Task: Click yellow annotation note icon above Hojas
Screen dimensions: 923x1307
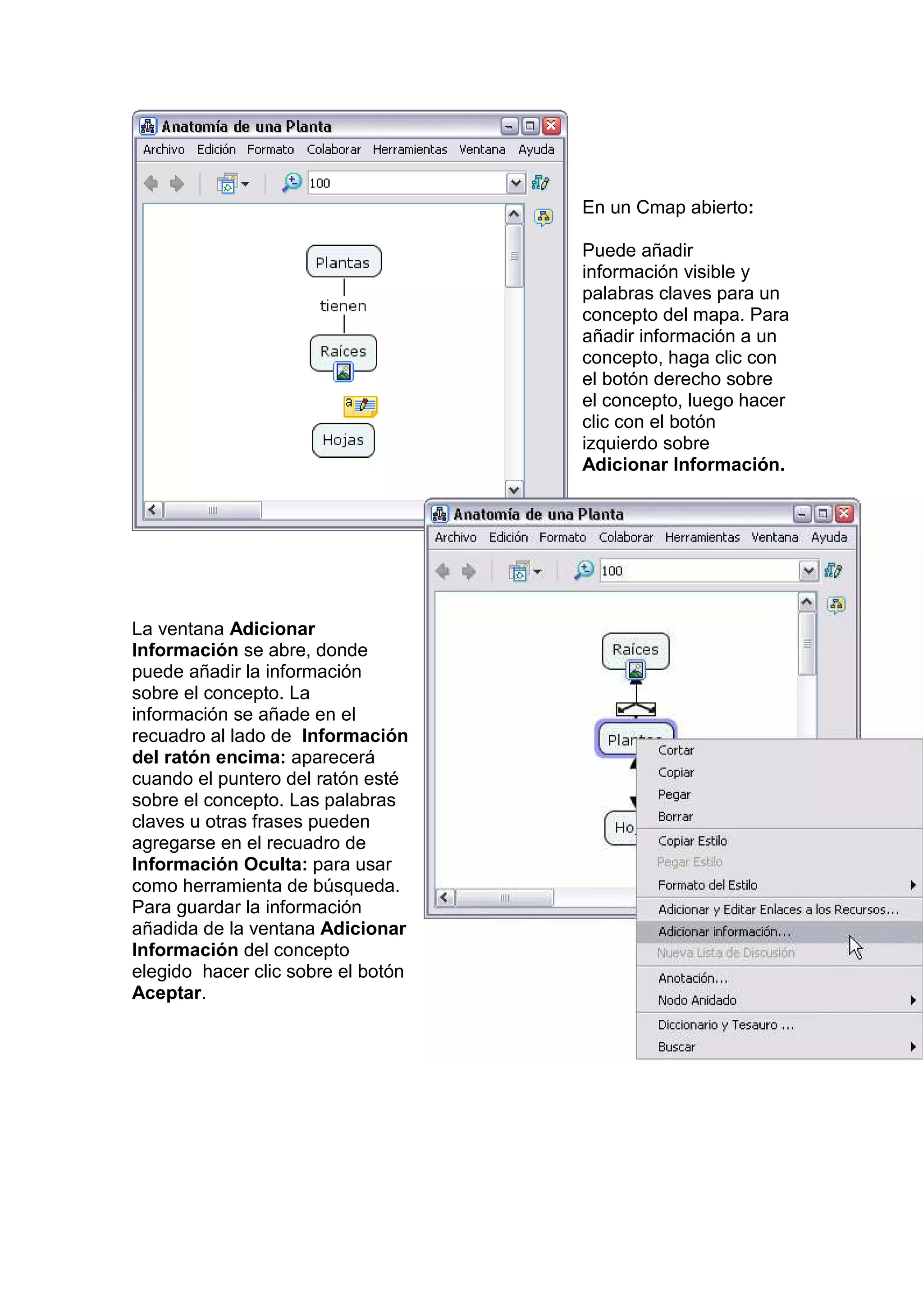Action: [361, 406]
